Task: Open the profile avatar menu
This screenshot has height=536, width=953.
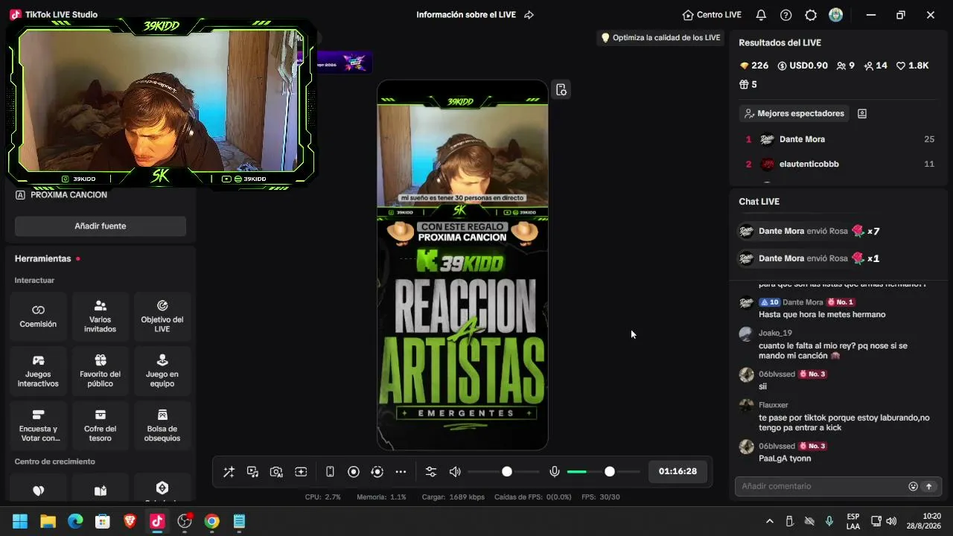Action: point(836,15)
